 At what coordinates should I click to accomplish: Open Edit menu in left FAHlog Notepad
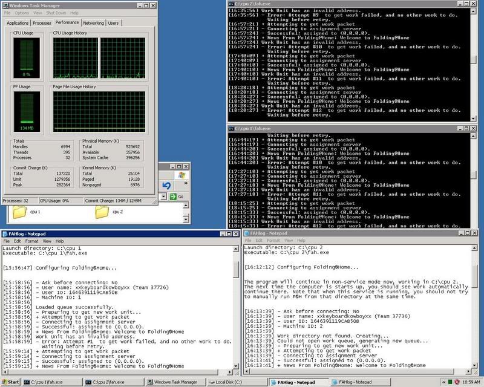(x=18, y=241)
